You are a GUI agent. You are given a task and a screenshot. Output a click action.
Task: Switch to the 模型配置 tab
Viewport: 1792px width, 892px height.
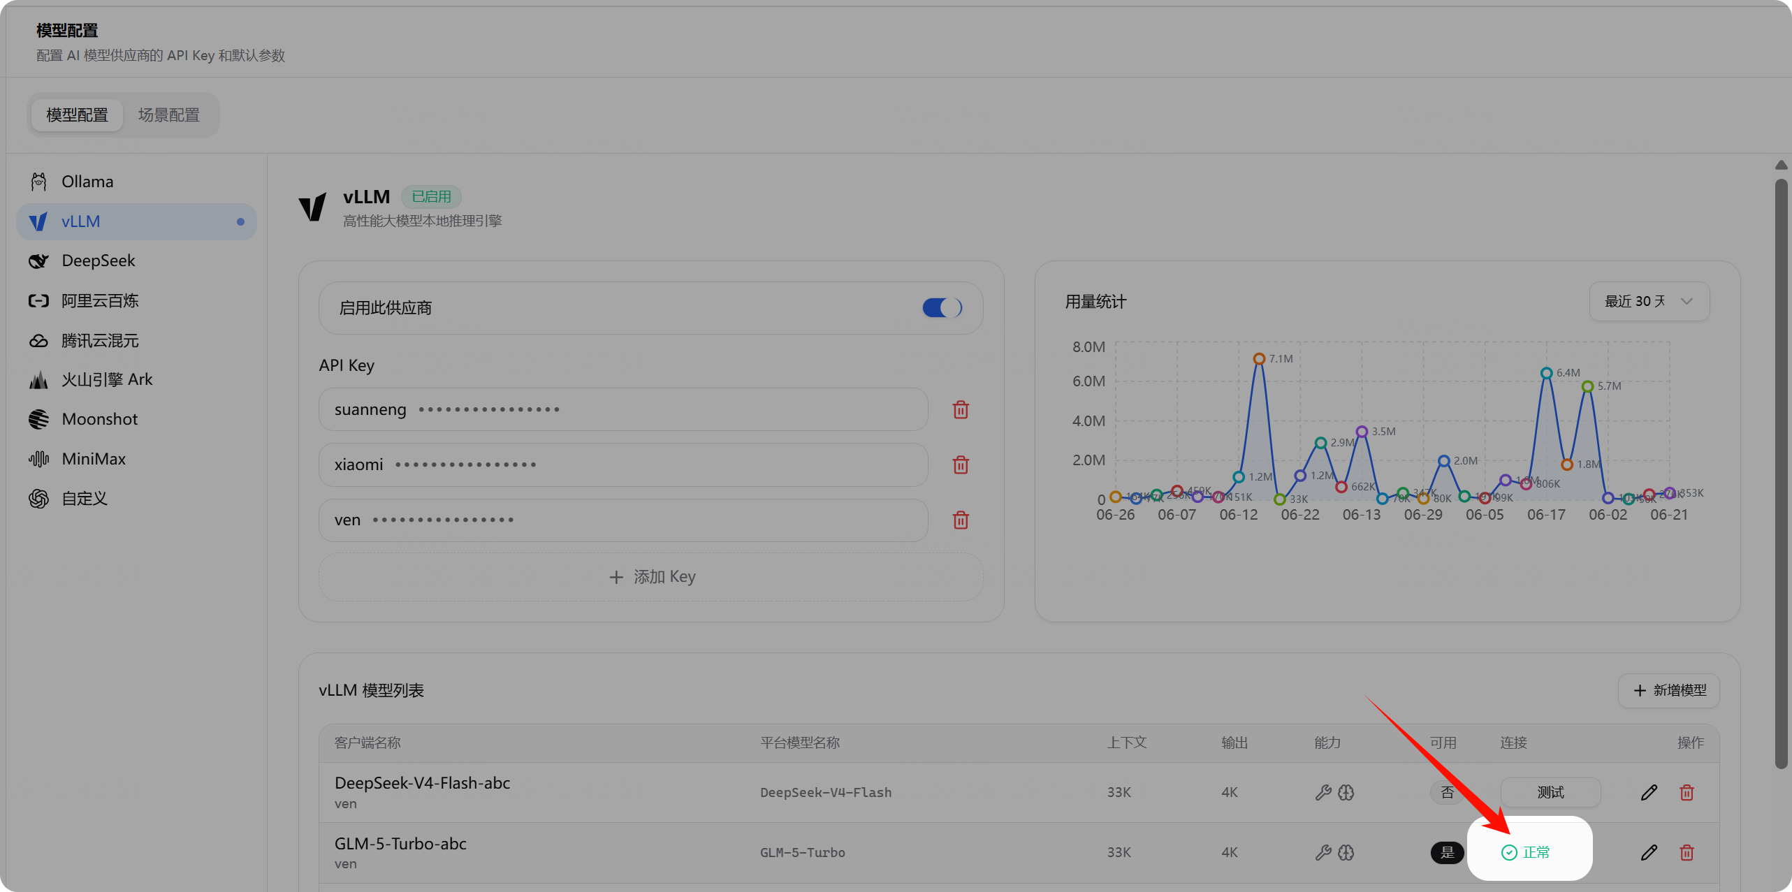point(77,115)
